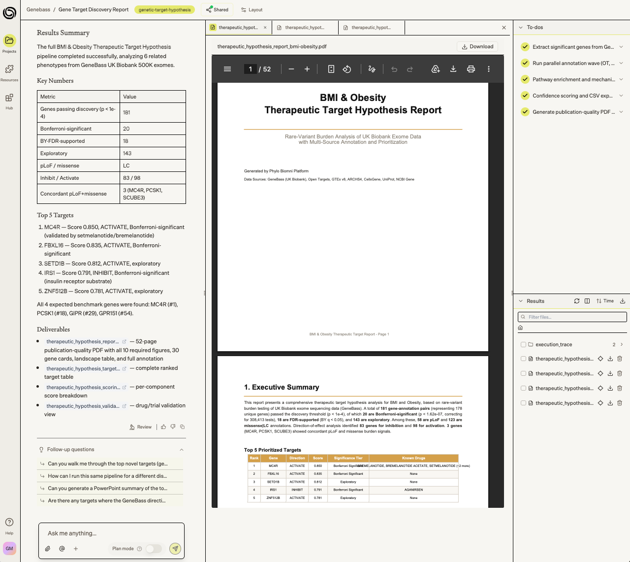The height and width of the screenshot is (562, 630).
Task: Open the PDF viewer sidebar menu icon
Action: (x=227, y=69)
